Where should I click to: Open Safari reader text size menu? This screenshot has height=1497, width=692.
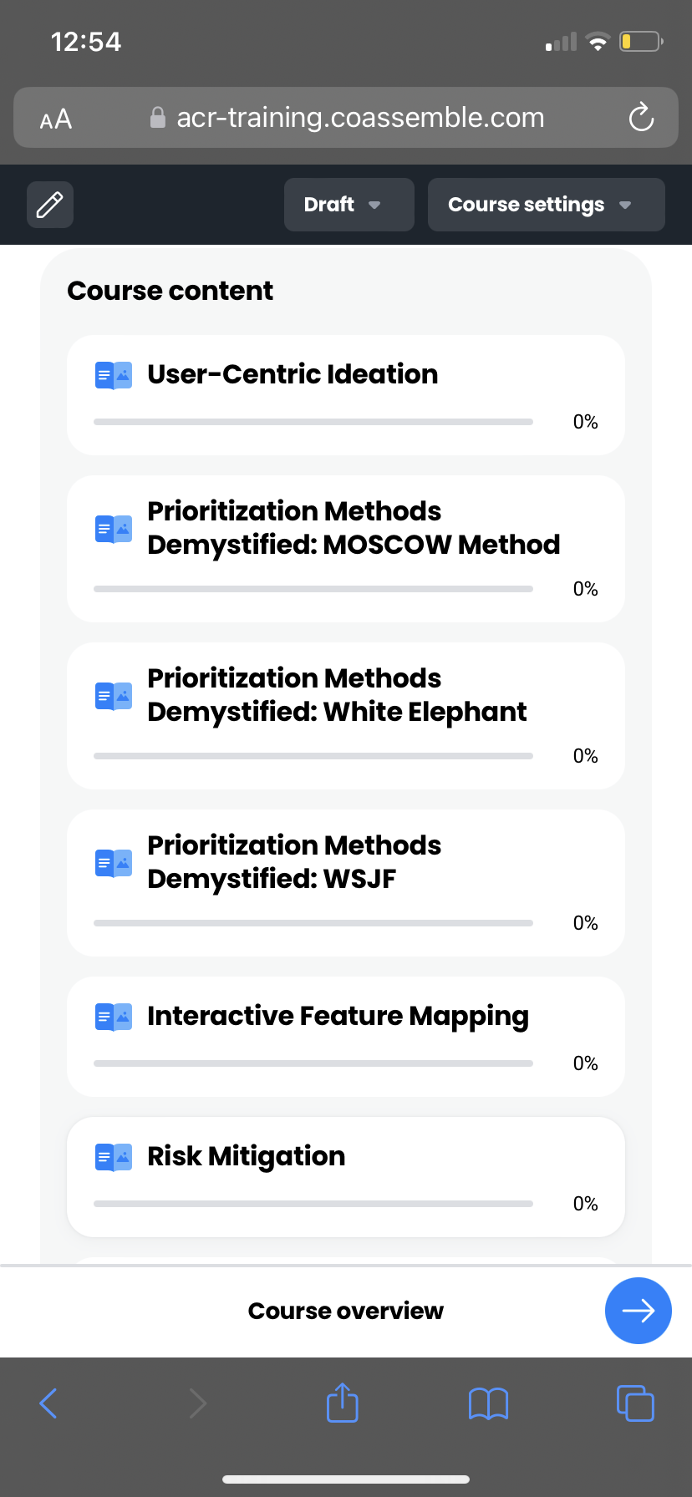(56, 119)
